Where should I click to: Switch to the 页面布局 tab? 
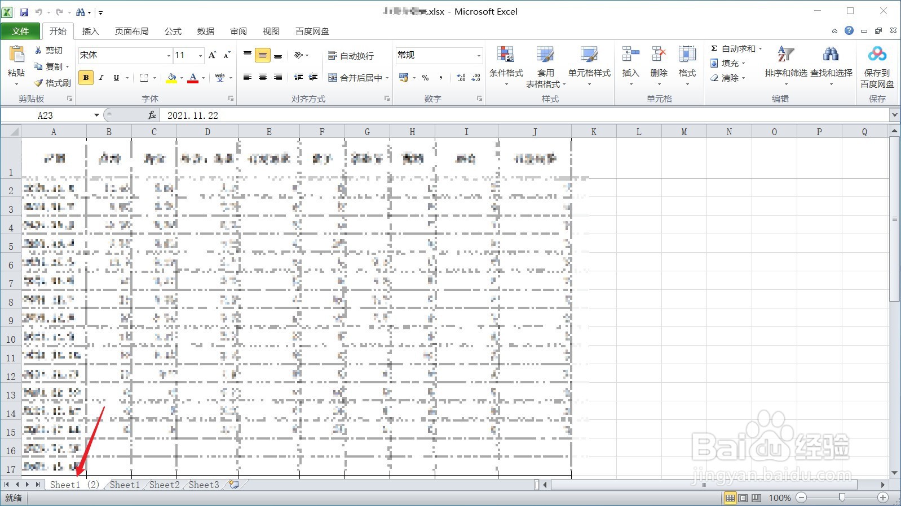click(x=131, y=31)
